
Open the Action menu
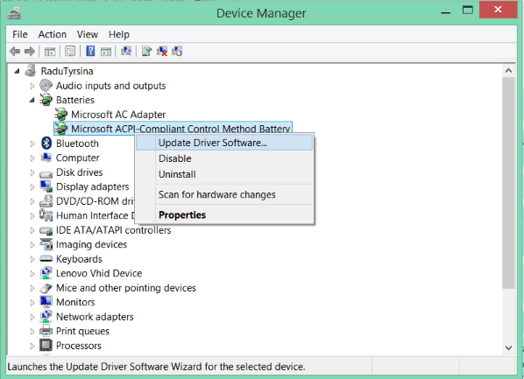click(x=52, y=34)
